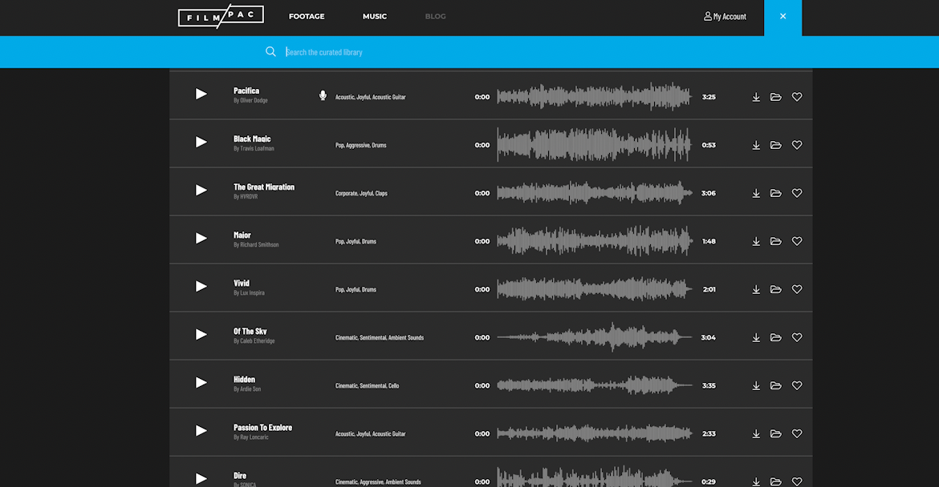Image resolution: width=939 pixels, height=487 pixels.
Task: Download the track Black Magic
Action: point(755,145)
